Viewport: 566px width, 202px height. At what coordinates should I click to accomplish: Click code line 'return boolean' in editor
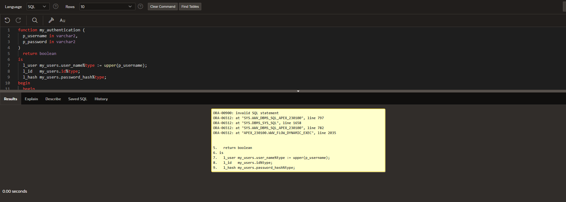pyautogui.click(x=39, y=54)
